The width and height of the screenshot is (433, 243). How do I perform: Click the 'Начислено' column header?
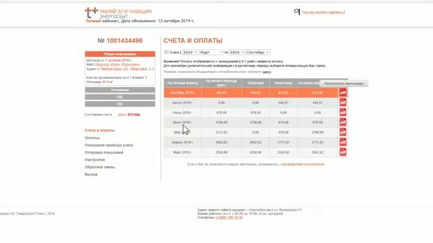(x=283, y=83)
